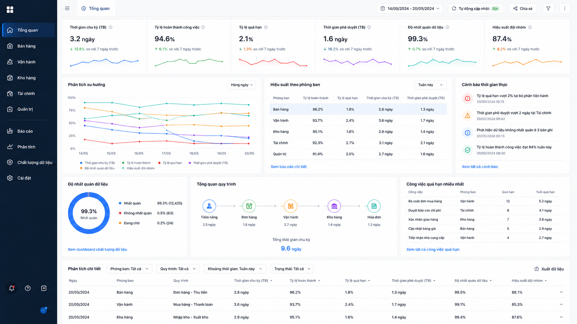This screenshot has width=577, height=324.
Task: Click the Chia sẻ share button
Action: [x=523, y=8]
